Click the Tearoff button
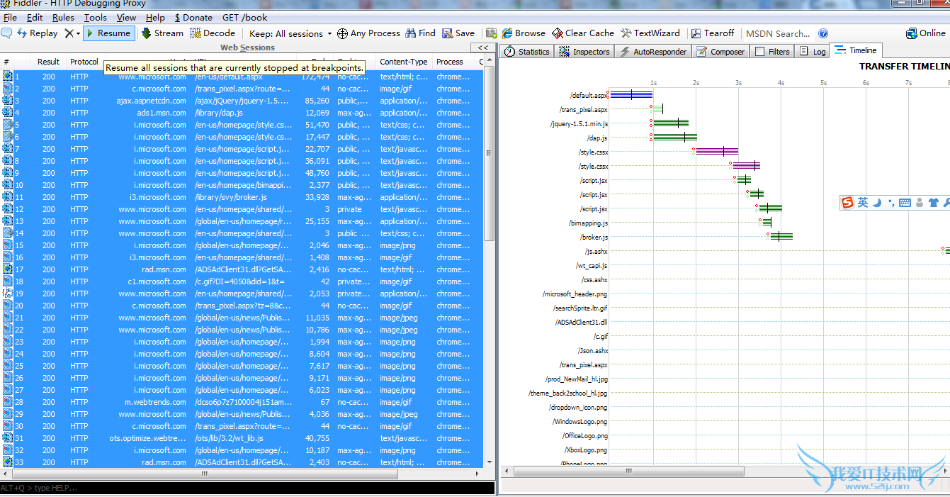 [x=713, y=33]
